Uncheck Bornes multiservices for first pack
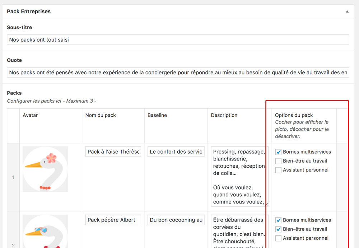Image resolution: width=359 pixels, height=248 pixels. pyautogui.click(x=278, y=152)
